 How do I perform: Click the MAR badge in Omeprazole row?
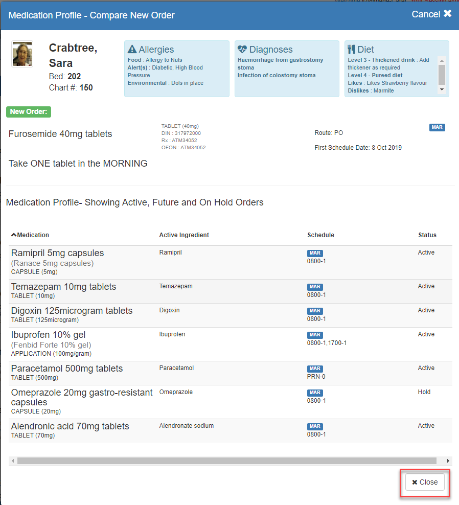coord(315,393)
